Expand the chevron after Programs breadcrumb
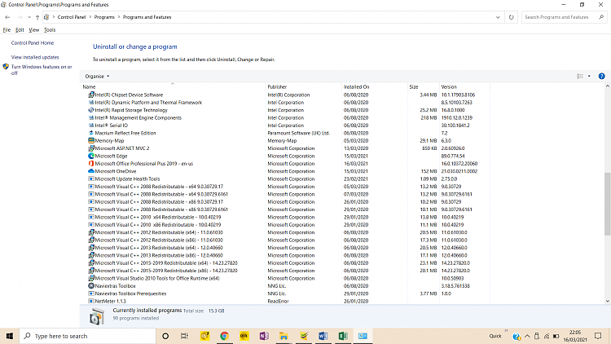The image size is (611, 344). pyautogui.click(x=119, y=17)
